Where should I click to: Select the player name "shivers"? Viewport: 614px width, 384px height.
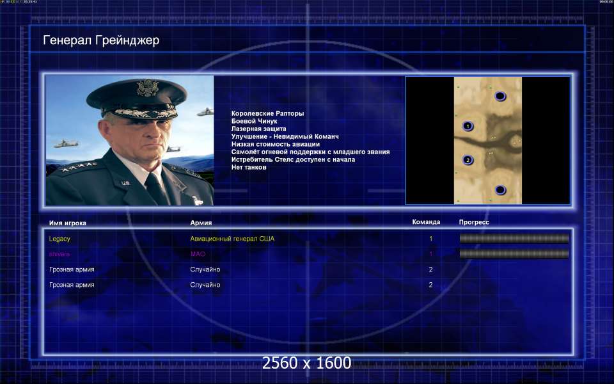click(59, 254)
